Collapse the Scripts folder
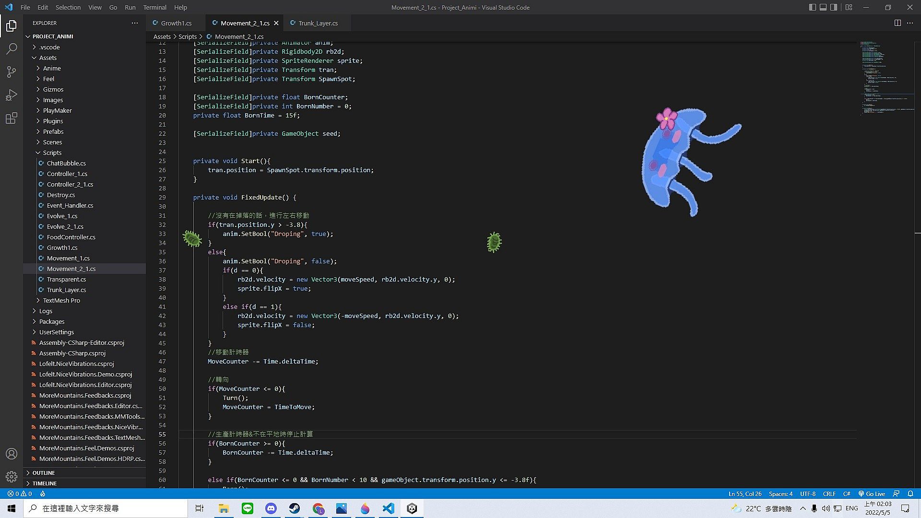921x518 pixels. [52, 153]
